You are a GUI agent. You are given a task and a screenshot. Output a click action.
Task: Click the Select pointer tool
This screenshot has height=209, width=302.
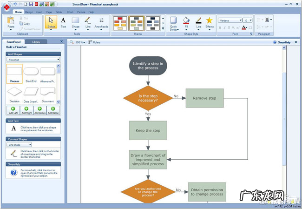[x=51, y=22]
